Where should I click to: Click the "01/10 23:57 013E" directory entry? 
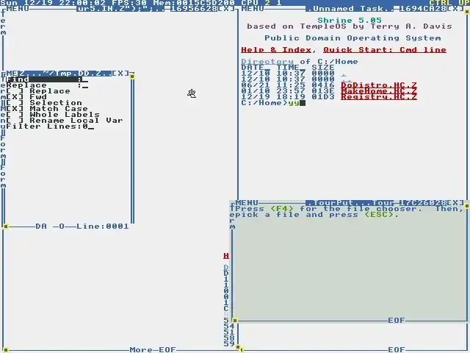point(288,91)
